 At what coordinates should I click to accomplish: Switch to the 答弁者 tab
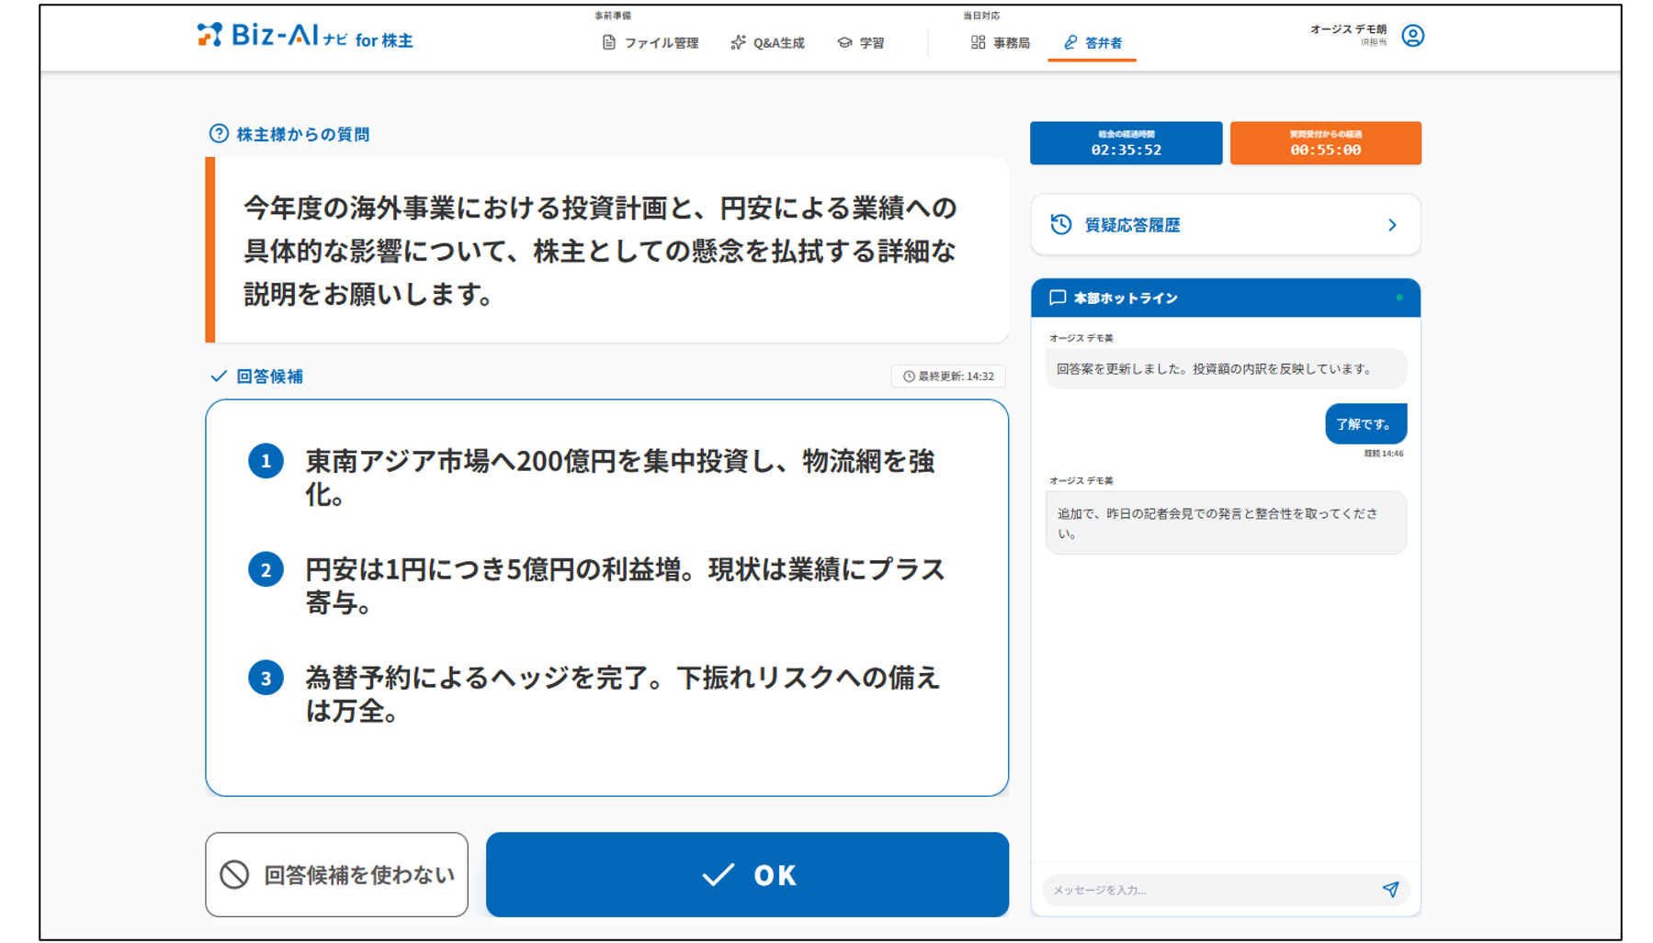click(1091, 41)
